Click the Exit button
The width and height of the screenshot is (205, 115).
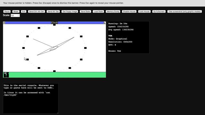pos(24,11)
